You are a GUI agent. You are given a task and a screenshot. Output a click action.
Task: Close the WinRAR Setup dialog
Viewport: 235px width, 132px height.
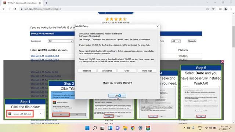(x=158, y=26)
